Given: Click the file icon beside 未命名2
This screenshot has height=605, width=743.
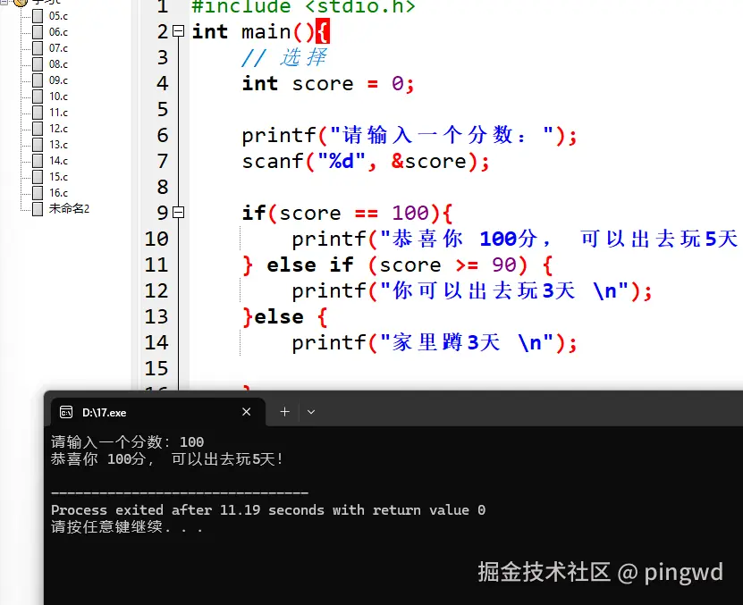Looking at the screenshot, I should pyautogui.click(x=38, y=209).
